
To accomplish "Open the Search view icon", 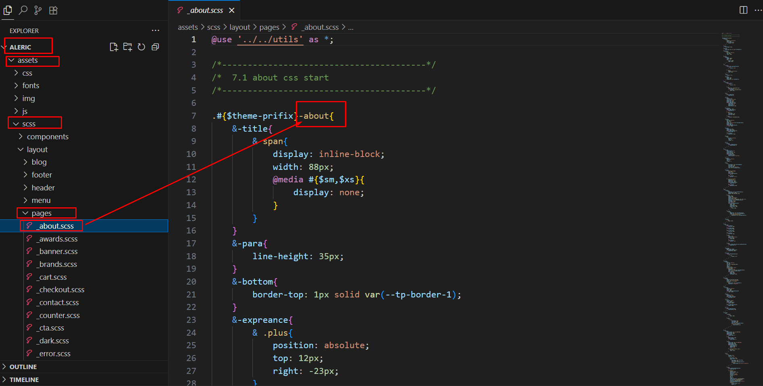I will click(x=23, y=10).
